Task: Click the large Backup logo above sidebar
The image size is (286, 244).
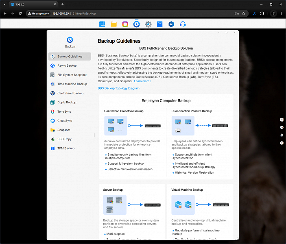Action: click(70, 40)
